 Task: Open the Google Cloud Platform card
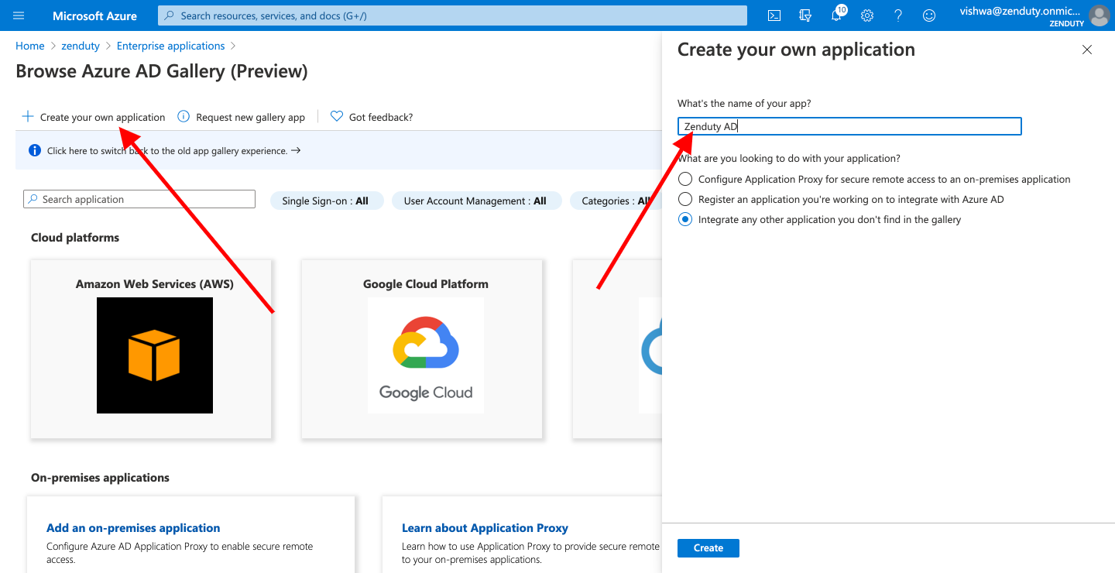point(422,349)
